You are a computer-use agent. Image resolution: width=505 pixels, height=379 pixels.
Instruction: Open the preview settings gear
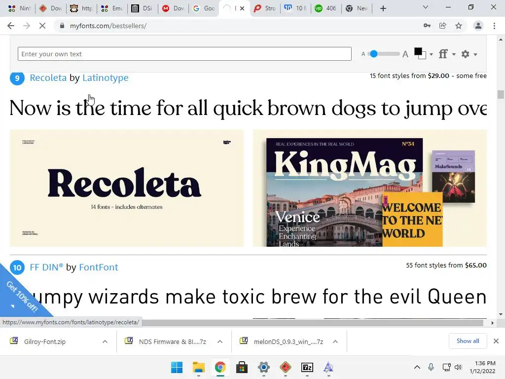coord(466,54)
